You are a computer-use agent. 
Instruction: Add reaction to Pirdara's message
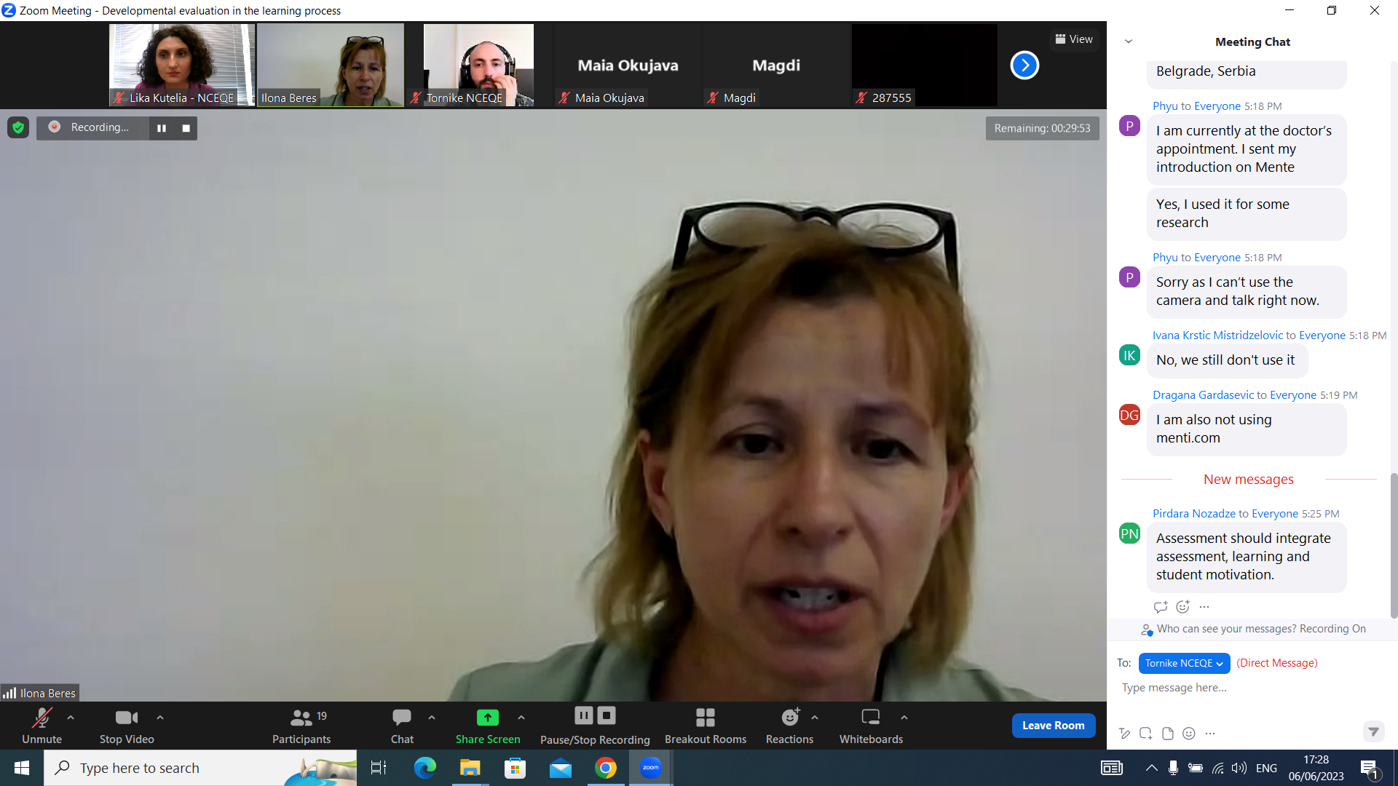(x=1182, y=607)
